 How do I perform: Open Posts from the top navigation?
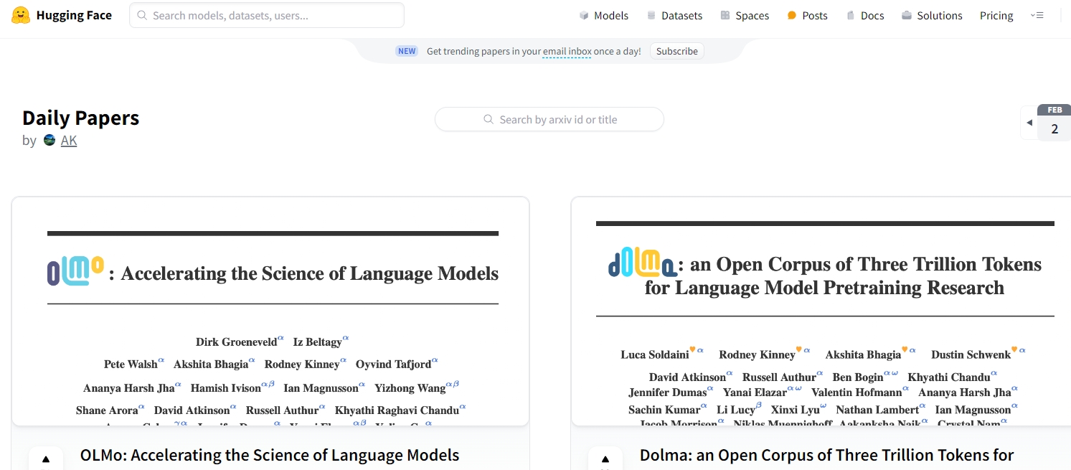coord(807,15)
